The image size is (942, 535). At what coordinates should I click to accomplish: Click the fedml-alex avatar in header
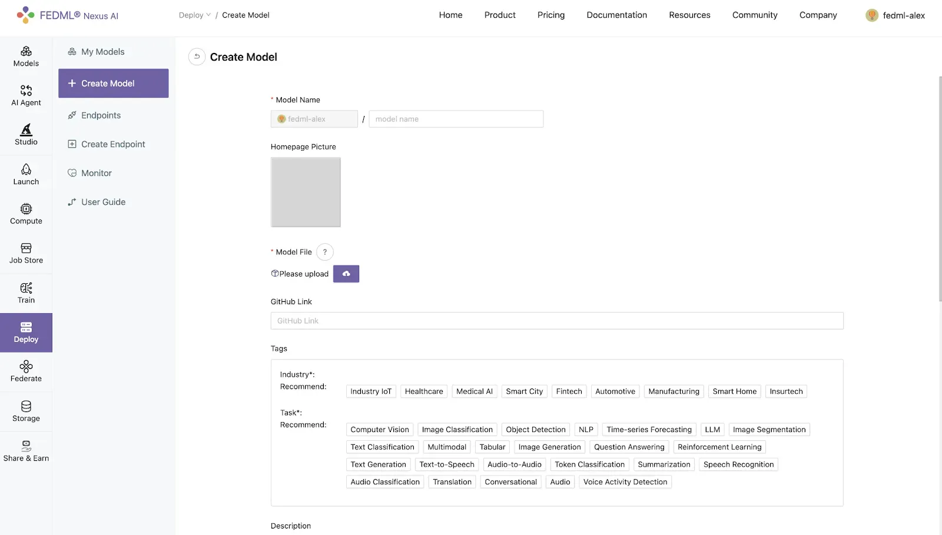coord(872,15)
